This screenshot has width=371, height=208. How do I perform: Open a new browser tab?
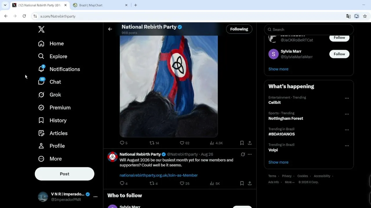click(x=136, y=5)
